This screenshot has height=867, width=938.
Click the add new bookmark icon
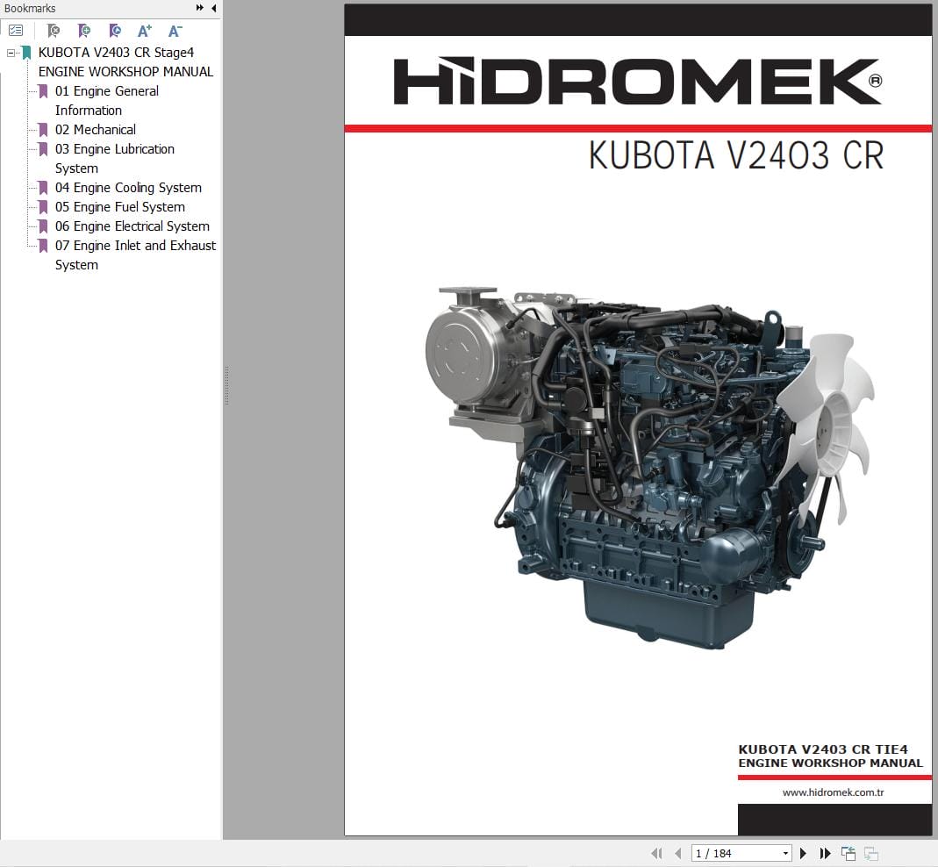84,31
